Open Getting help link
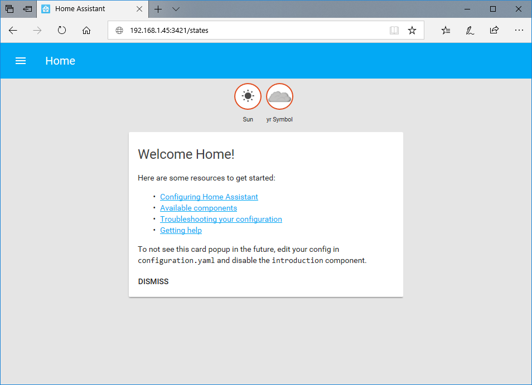The width and height of the screenshot is (532, 385). pyautogui.click(x=181, y=231)
